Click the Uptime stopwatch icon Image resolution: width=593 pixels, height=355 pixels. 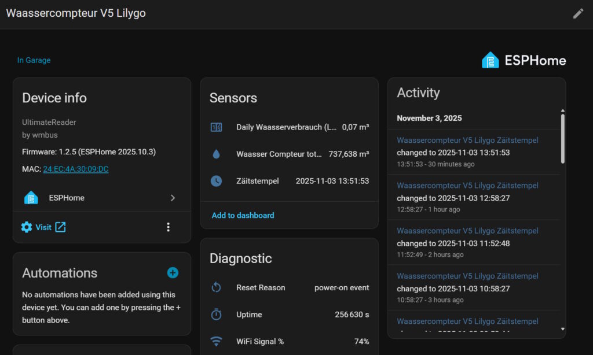pos(216,315)
